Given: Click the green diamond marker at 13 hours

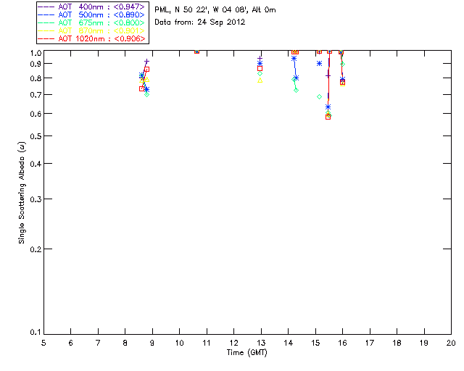Looking at the screenshot, I should coord(260,74).
